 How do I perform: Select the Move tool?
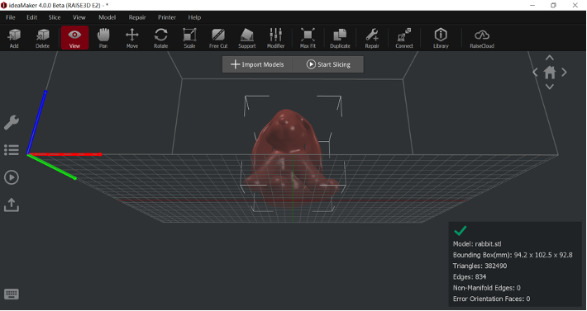[x=131, y=38]
